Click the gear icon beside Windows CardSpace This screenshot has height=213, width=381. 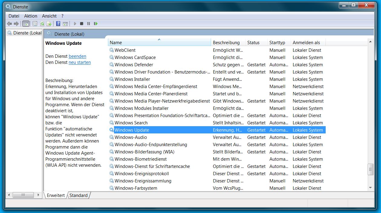pos(112,57)
